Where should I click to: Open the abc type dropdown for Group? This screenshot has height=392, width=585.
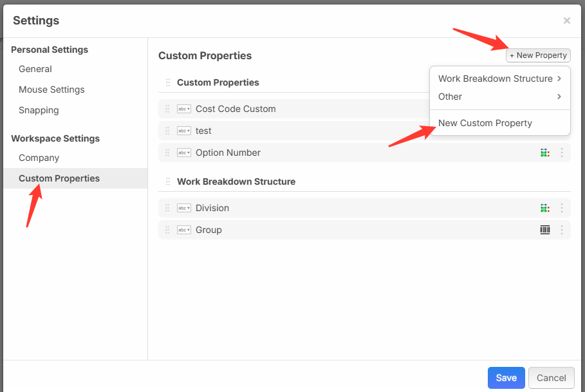[x=184, y=230]
